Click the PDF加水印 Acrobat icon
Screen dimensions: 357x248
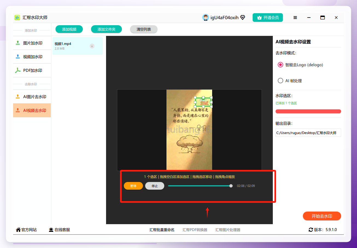pos(18,70)
